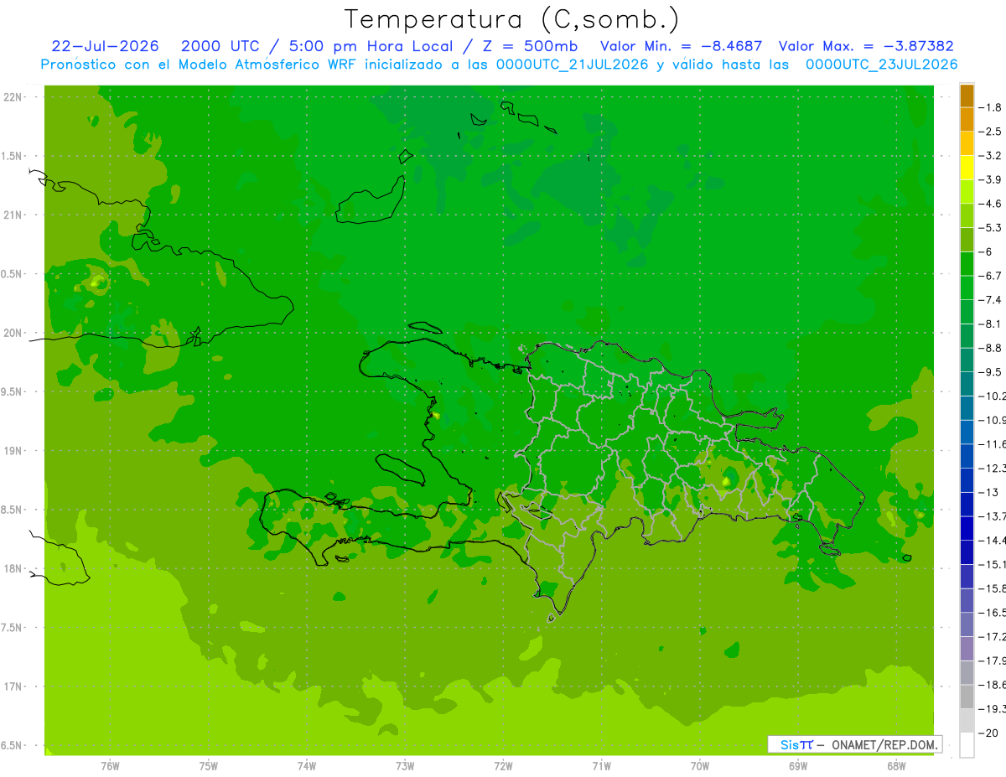This screenshot has width=1006, height=777.
Task: Click the "74W" longitude label
Action: pyautogui.click(x=307, y=765)
